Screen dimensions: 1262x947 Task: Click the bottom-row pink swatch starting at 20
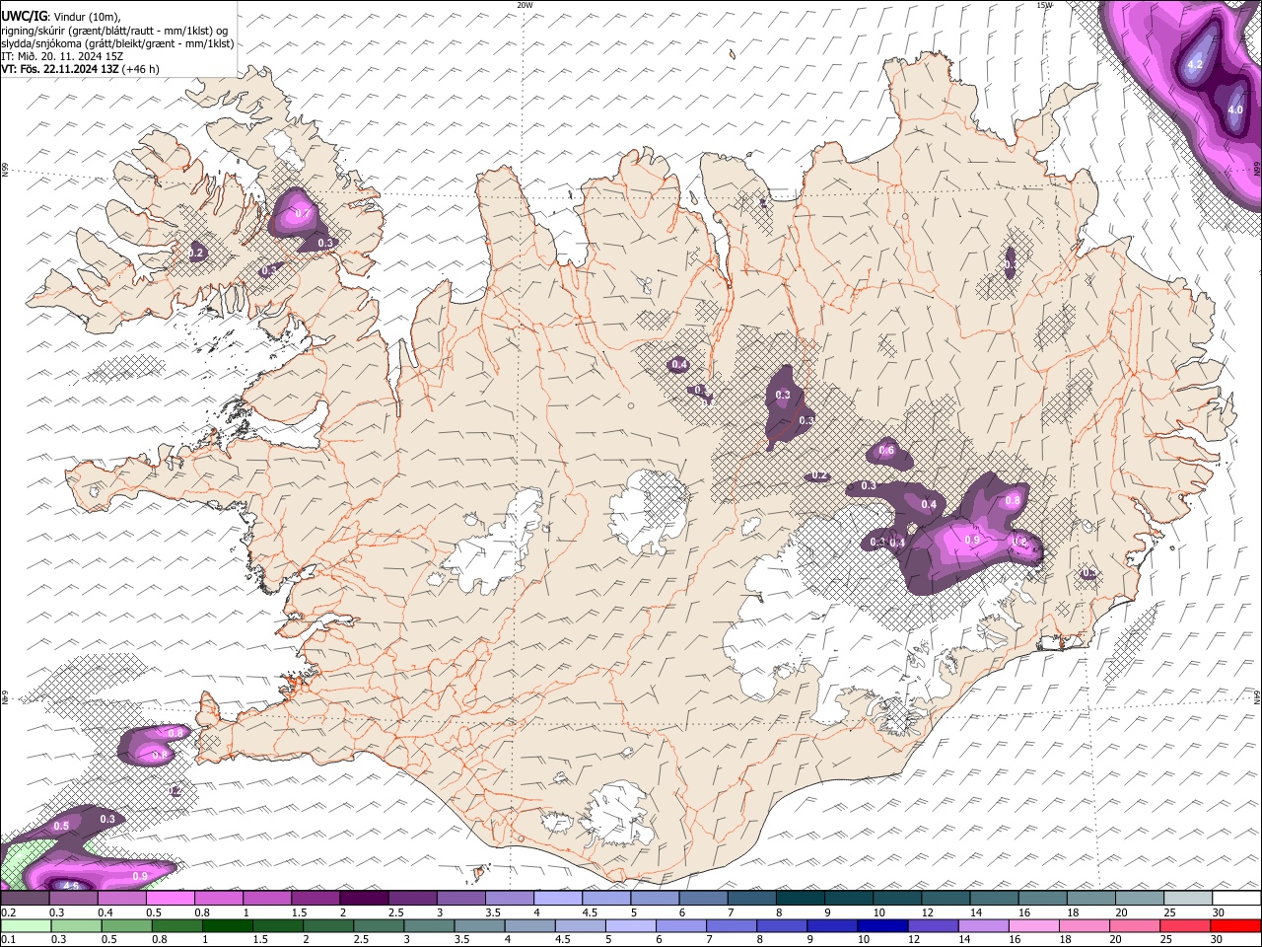[1134, 926]
